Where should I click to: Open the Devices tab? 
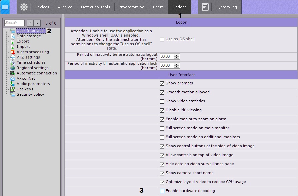(x=42, y=7)
